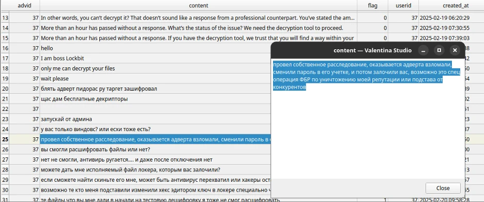Viewport: 484px width, 202px height.
Task: Close dialog with the X title icon
Action: (455, 50)
